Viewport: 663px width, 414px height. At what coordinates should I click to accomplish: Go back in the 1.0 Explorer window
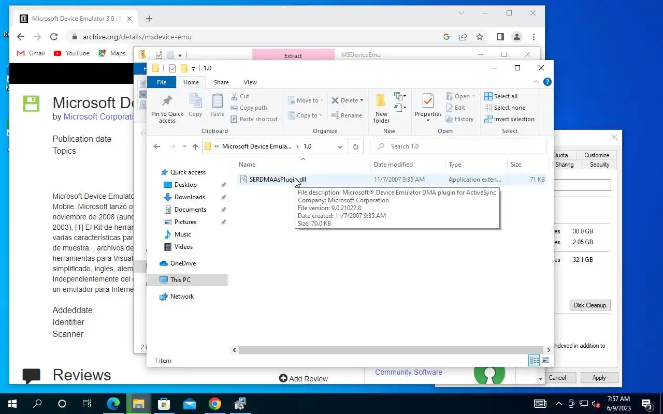click(157, 146)
